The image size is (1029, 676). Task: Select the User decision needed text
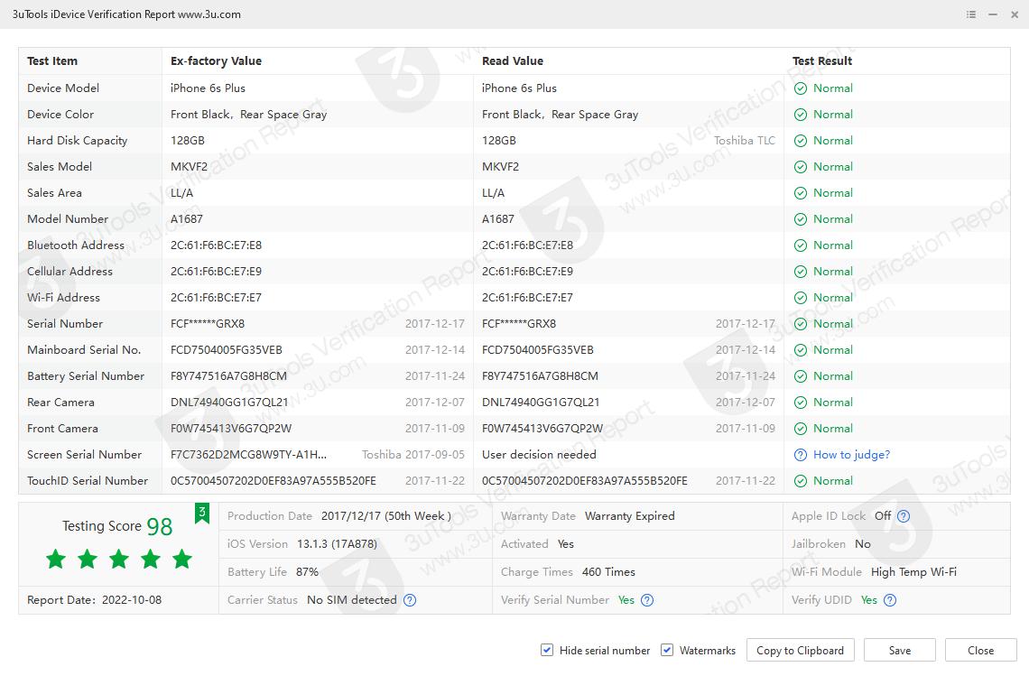click(x=540, y=455)
